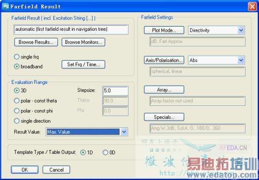The image size is (259, 180).
Task: Click in the Stepsize input field
Action: click(115, 90)
